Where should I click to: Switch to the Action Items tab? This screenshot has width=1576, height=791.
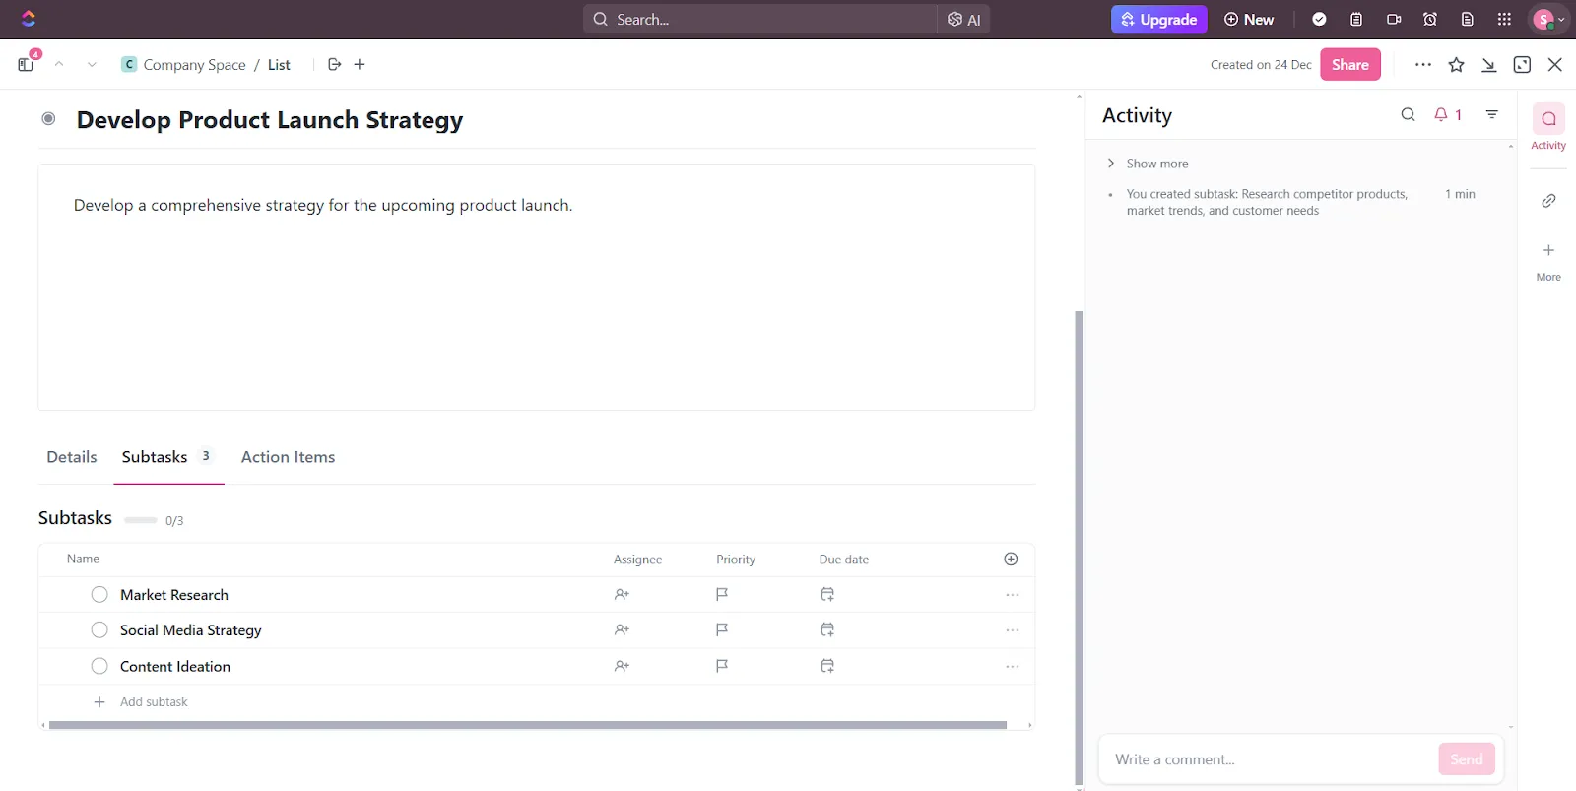[288, 457]
